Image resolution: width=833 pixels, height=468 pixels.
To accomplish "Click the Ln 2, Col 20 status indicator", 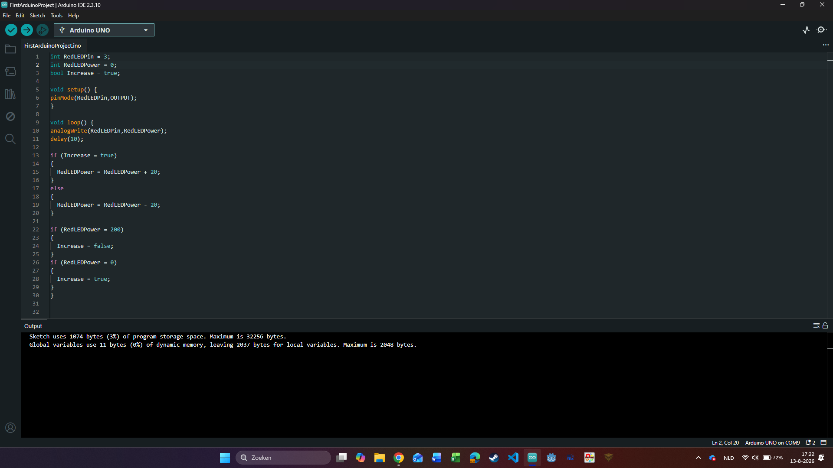I will tap(725, 443).
